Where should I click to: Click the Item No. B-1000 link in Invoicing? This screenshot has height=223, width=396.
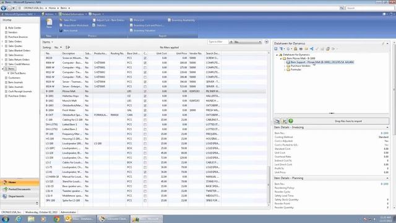(385, 133)
